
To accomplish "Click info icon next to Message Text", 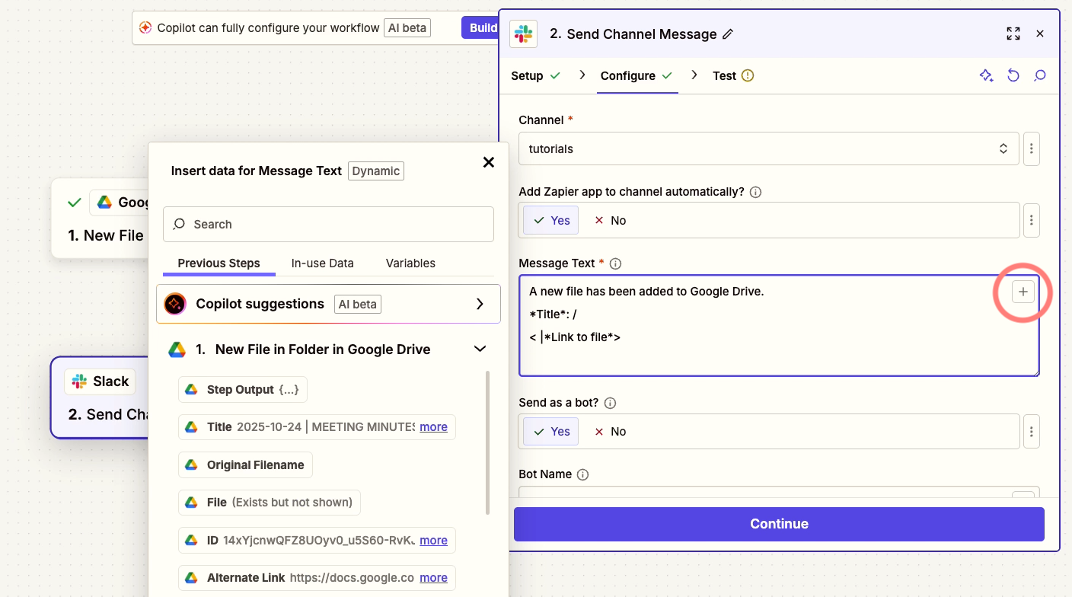I will click(x=616, y=263).
